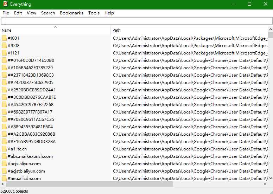Open the Tools menu
273x194 pixels.
click(94, 13)
